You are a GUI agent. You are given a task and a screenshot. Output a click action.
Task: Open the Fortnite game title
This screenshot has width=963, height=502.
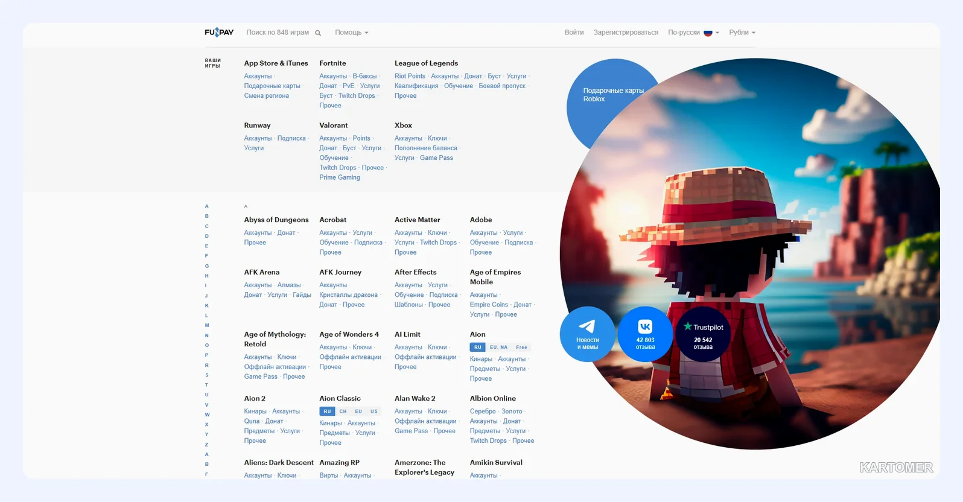(332, 63)
